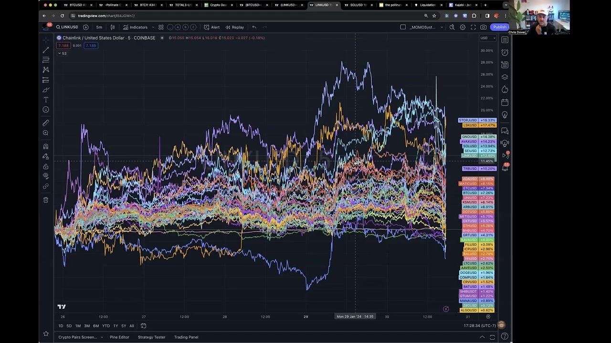Viewport: 611px width, 343px height.
Task: Select the STORJUSD +18.33% price label
Action: point(477,121)
